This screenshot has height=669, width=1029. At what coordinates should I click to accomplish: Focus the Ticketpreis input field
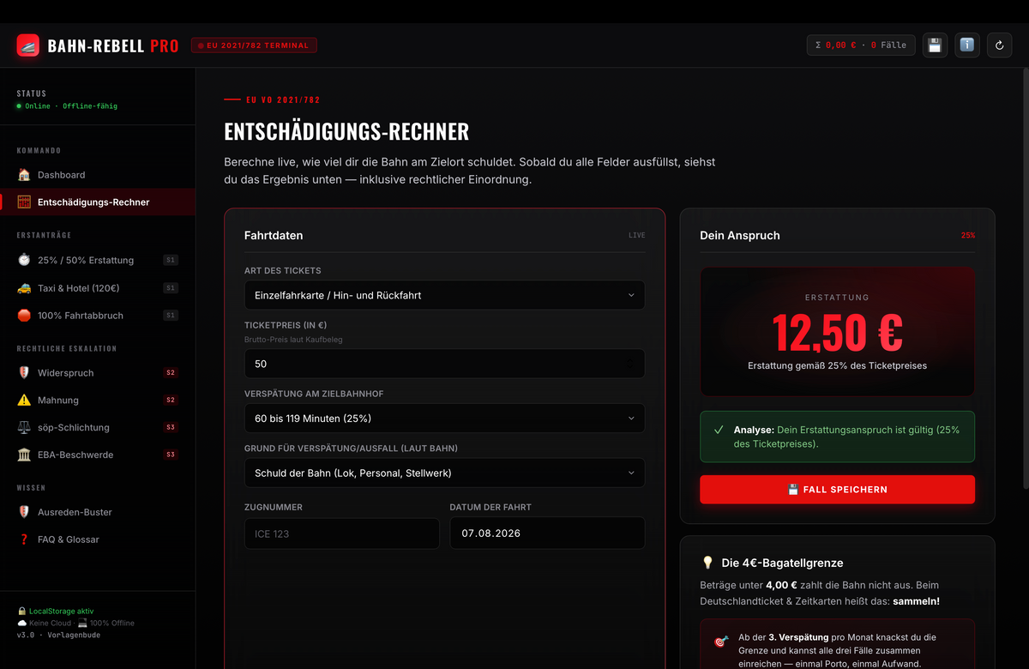point(444,364)
